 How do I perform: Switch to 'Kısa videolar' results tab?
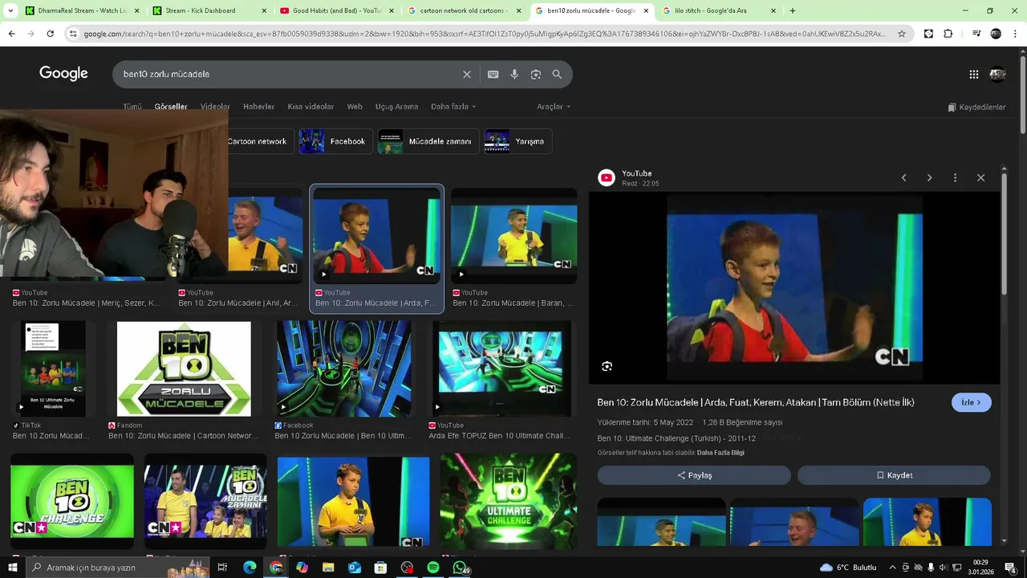pyautogui.click(x=311, y=107)
